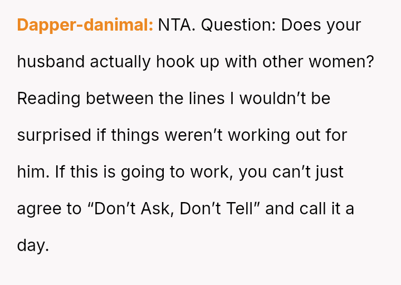This screenshot has width=401, height=285.
Task: Click the word "Reading" starting the third line
Action: [x=49, y=99]
